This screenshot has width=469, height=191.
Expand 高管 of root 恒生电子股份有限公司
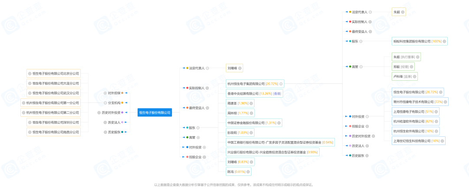[198, 138]
